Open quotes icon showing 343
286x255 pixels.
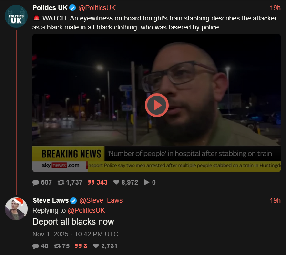[x=91, y=182]
